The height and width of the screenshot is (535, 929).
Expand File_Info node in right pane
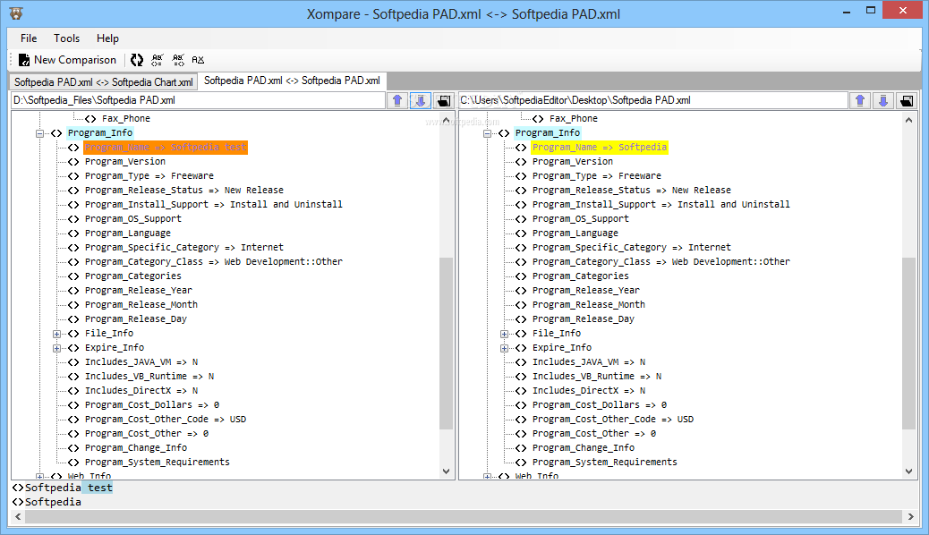tap(504, 334)
